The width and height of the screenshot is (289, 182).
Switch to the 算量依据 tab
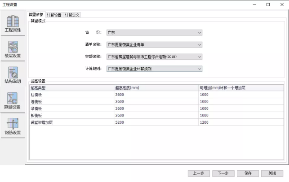[x=36, y=15]
